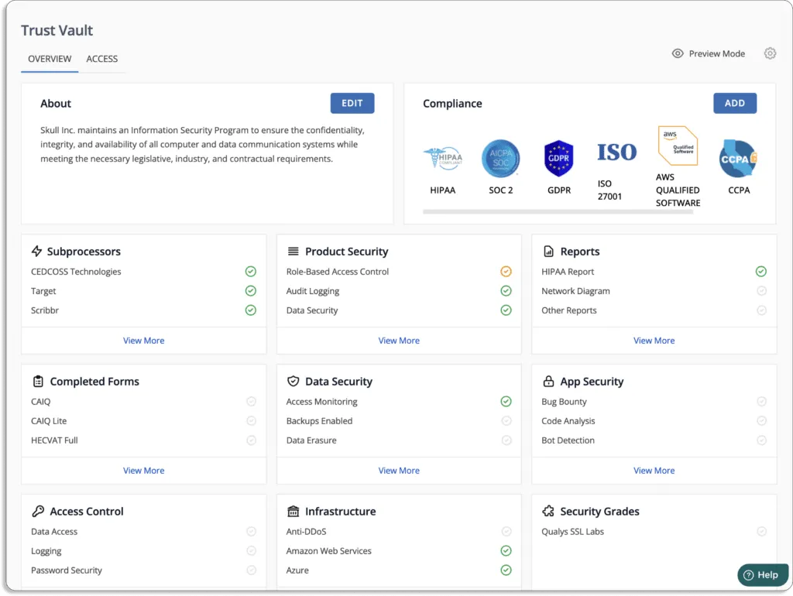Click the ADD compliance button
The width and height of the screenshot is (793, 596).
click(735, 103)
